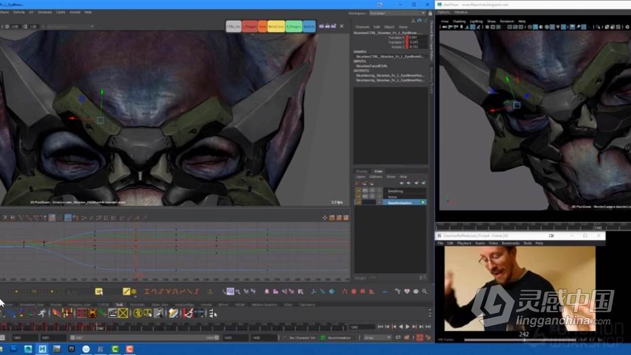This screenshot has height=355, width=631.
Task: Click the red L_Fingers picker button
Action: tap(250, 26)
